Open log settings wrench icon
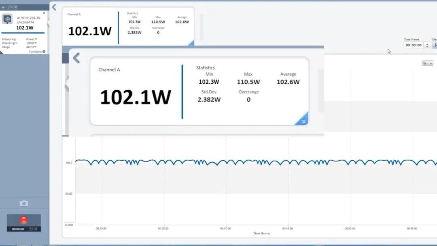The height and width of the screenshot is (246, 437). [x=36, y=229]
